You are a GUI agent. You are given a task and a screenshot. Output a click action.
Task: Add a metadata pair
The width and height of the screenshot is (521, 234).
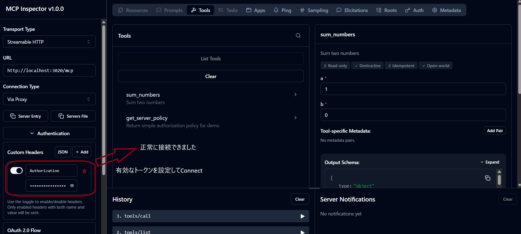(x=495, y=131)
